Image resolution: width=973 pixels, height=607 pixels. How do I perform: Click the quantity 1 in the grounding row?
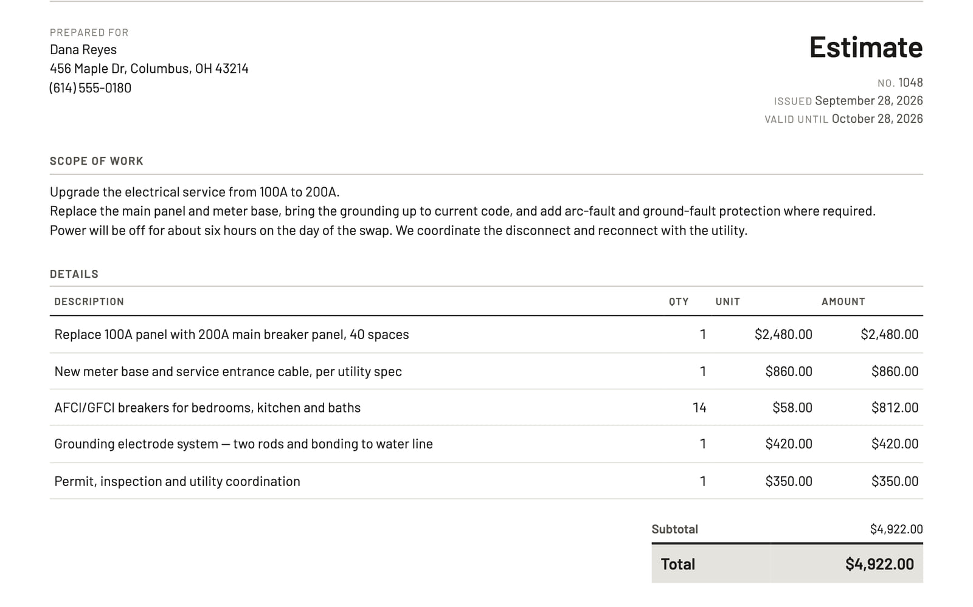(x=703, y=444)
